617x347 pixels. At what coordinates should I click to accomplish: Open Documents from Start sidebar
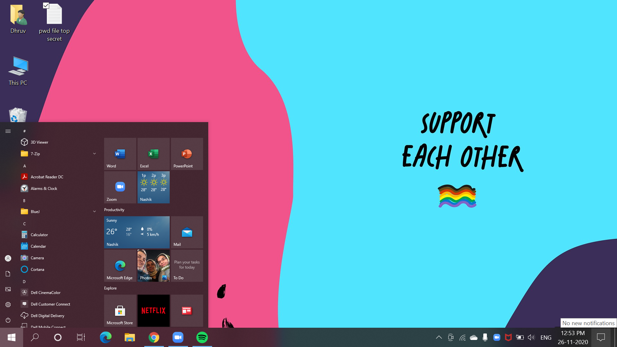click(x=8, y=274)
